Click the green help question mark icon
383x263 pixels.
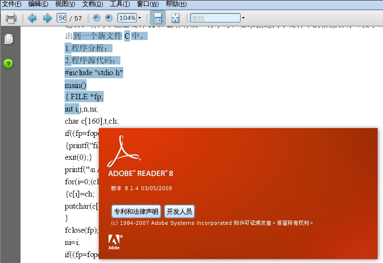[x=8, y=64]
